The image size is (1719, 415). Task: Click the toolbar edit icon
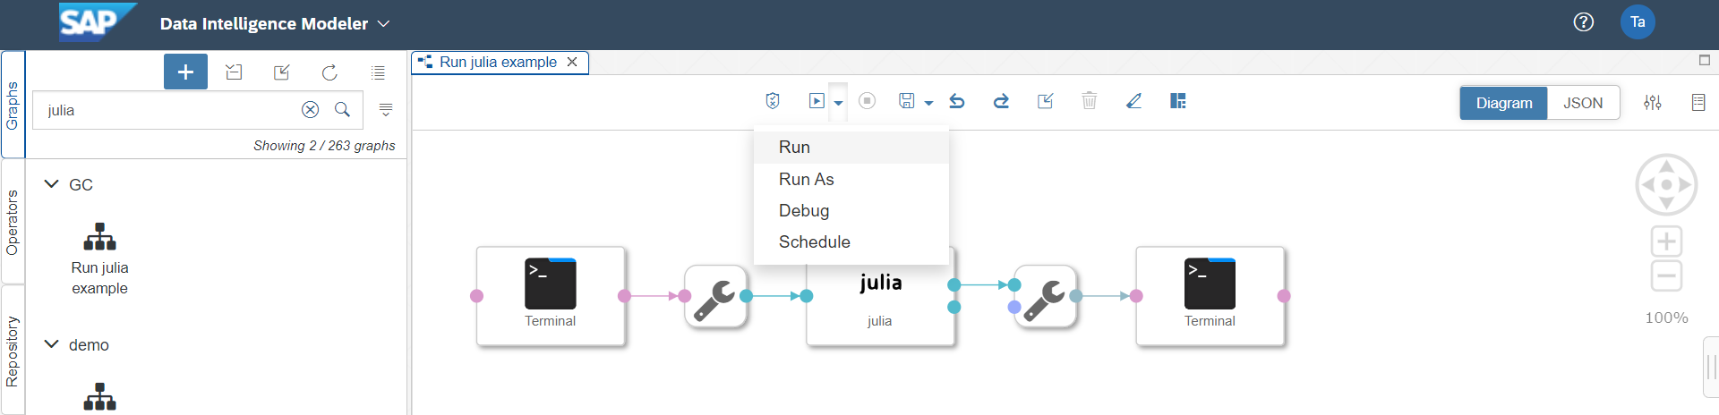coord(1045,101)
